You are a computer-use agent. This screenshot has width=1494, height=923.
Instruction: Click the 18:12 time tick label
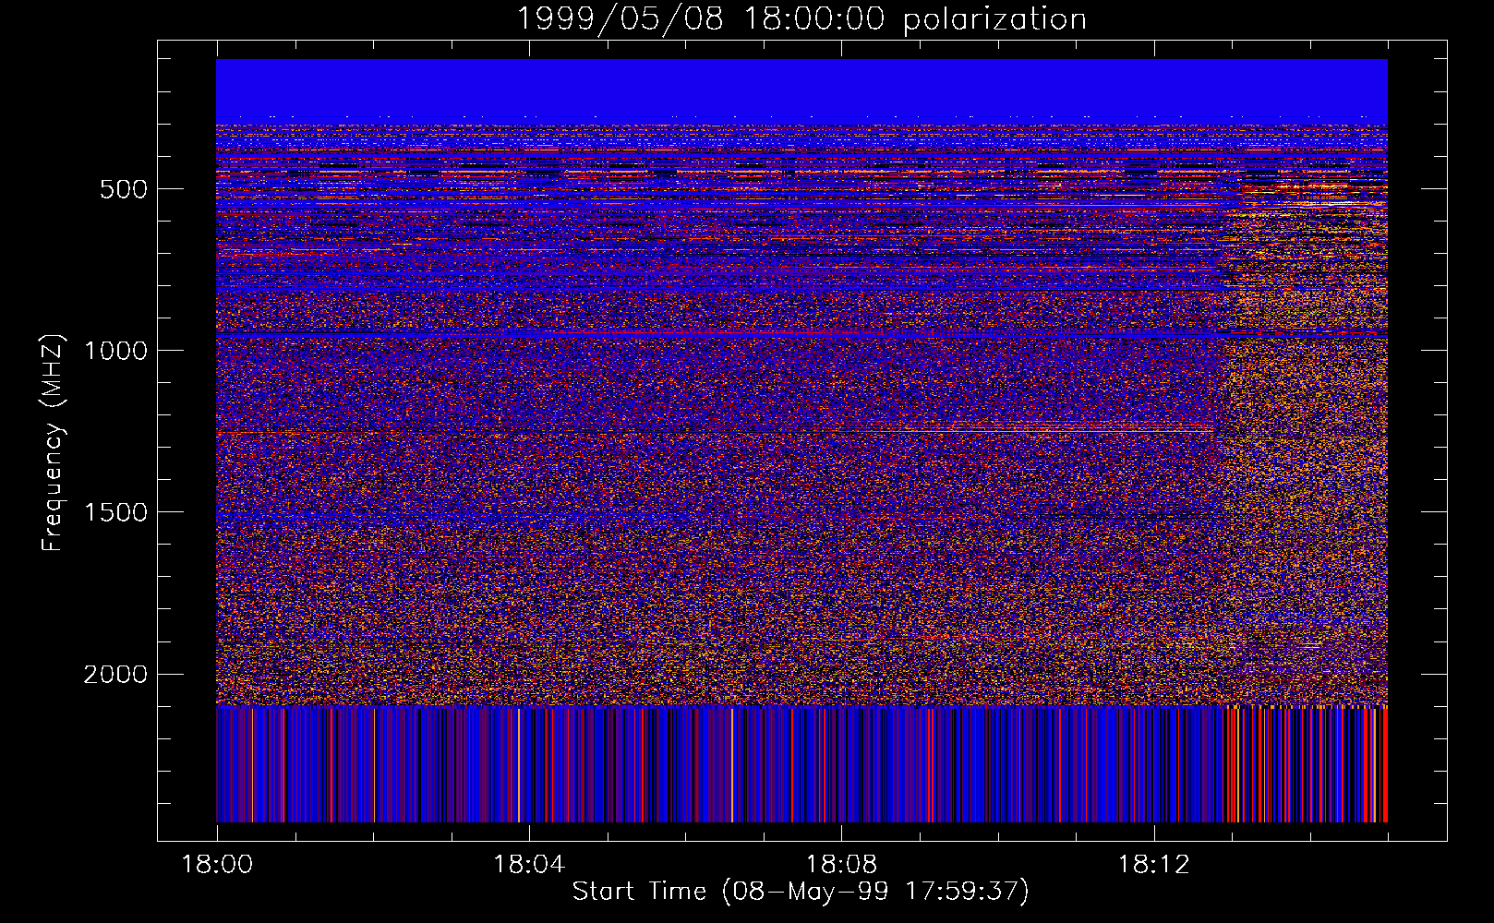[x=1153, y=865]
